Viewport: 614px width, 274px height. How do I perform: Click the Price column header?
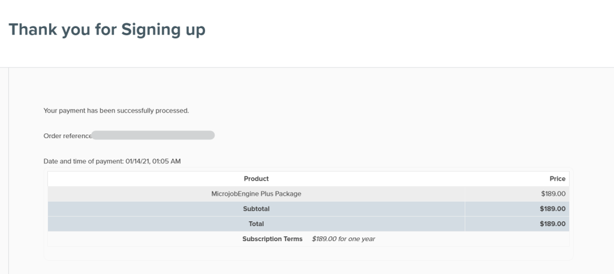557,179
